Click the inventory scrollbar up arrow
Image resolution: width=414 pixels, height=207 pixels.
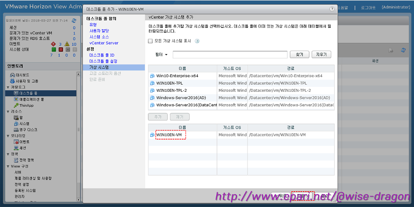pyautogui.click(x=78, y=74)
